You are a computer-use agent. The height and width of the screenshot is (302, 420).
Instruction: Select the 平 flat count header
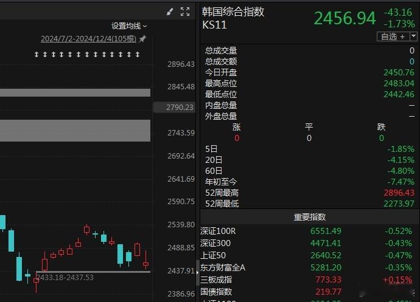tap(309, 127)
